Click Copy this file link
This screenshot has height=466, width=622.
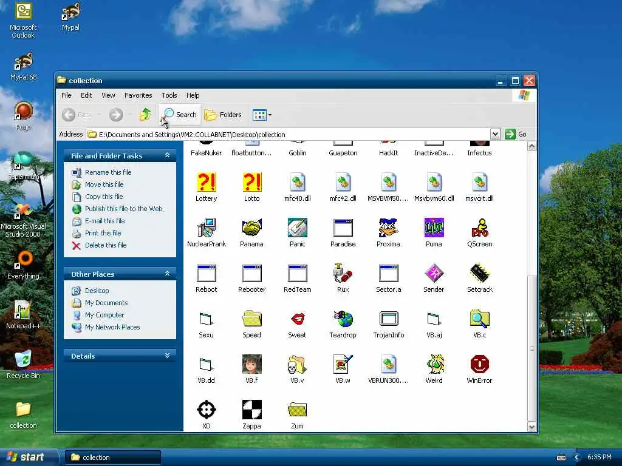pyautogui.click(x=104, y=197)
